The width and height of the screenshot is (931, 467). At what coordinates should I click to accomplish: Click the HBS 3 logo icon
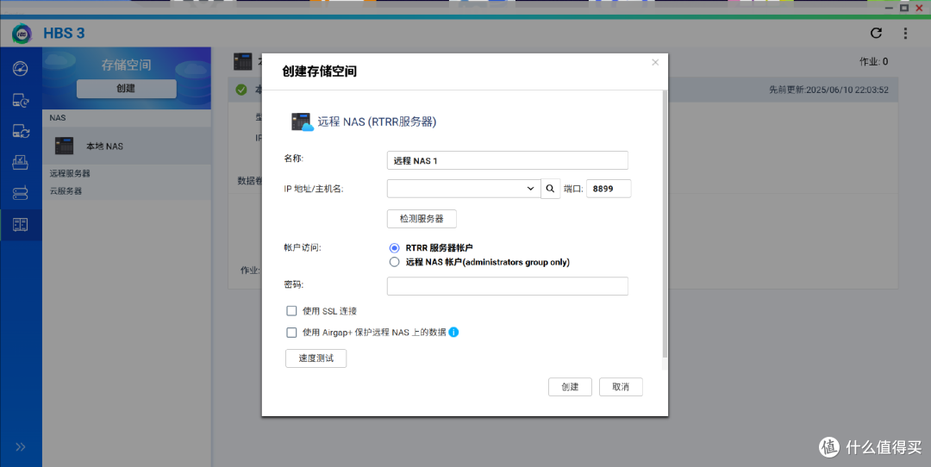click(22, 34)
